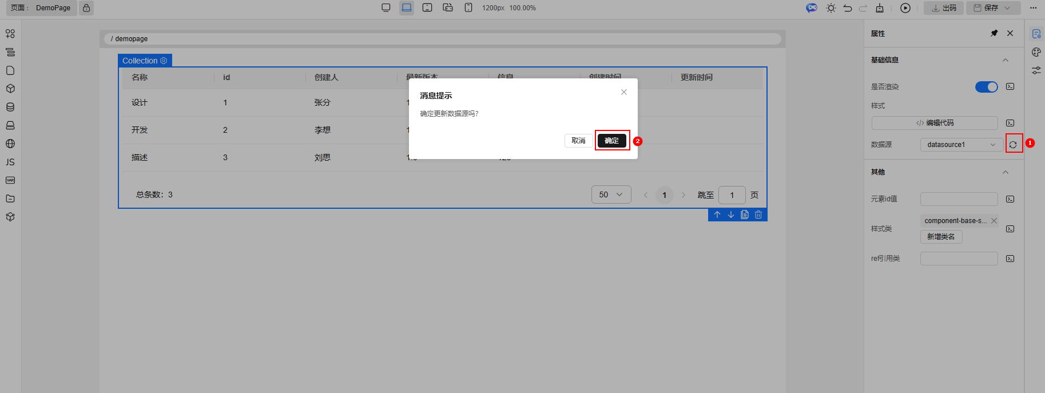
Task: Collapse the 其他 section
Action: click(1005, 172)
